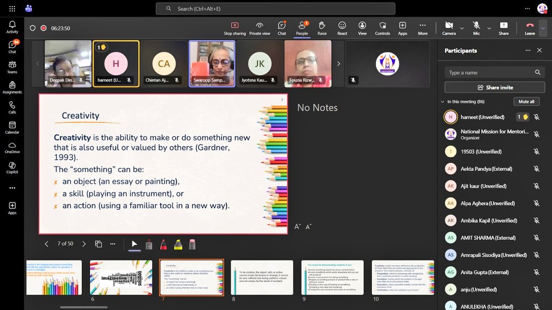Open meeting Controls
This screenshot has width=552, height=310.
click(382, 28)
